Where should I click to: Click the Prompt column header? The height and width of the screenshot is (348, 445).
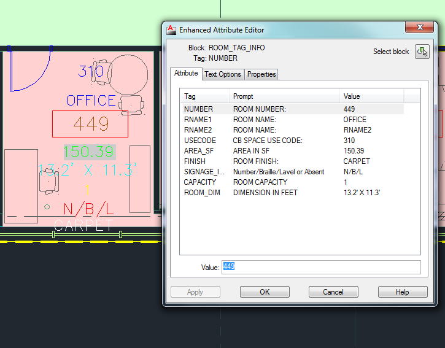(284, 96)
